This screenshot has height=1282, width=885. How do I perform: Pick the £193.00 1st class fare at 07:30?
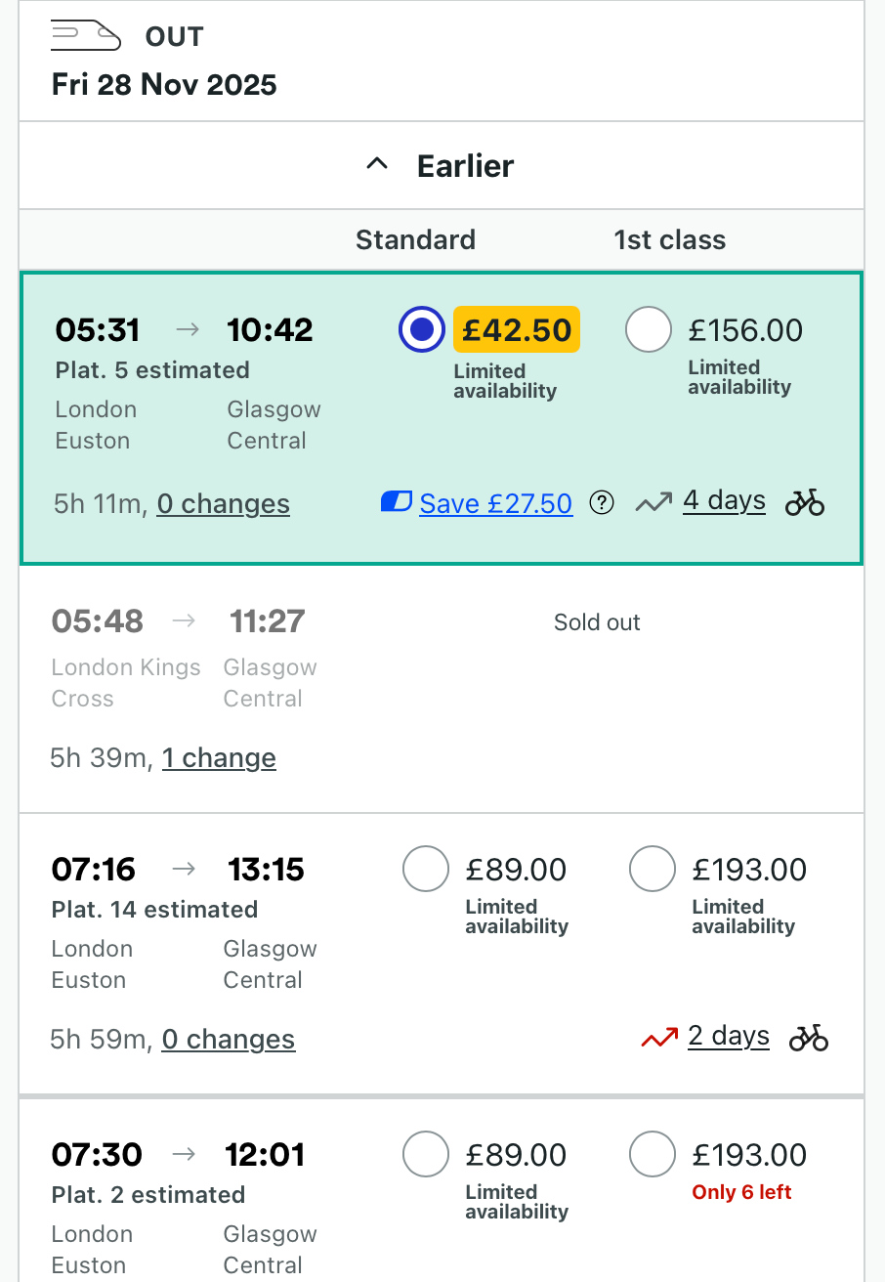pyautogui.click(x=653, y=1155)
